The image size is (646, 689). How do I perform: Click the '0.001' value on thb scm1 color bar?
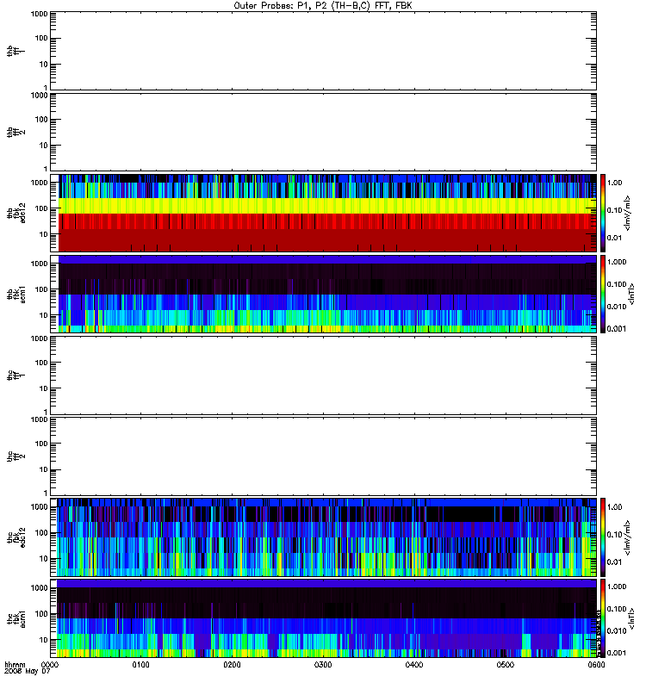point(617,329)
